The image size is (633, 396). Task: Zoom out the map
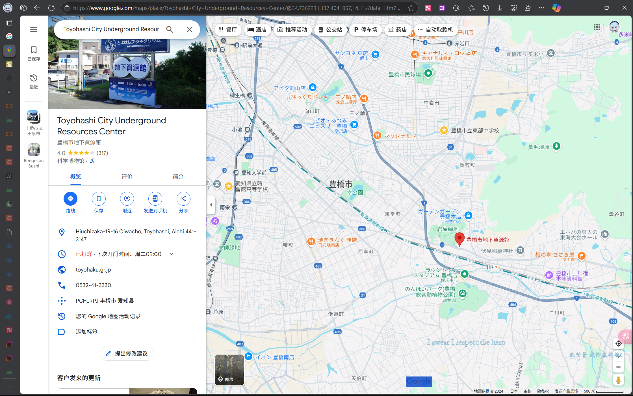(x=619, y=367)
